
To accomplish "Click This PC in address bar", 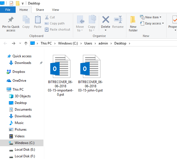I will pyautogui.click(x=46, y=43).
